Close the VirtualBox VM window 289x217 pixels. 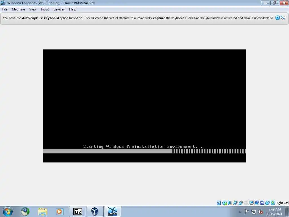[x=284, y=3]
